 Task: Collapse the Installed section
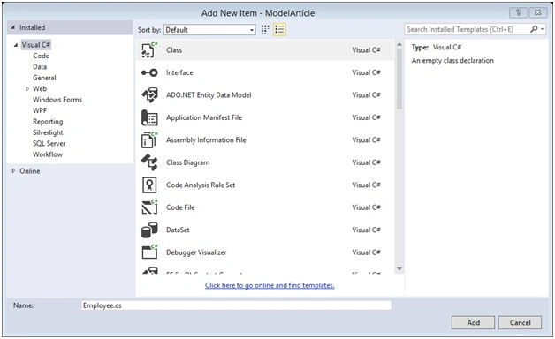click(x=13, y=27)
